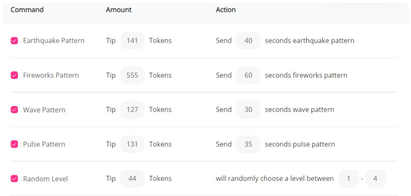This screenshot has height=196, width=411.
Task: Click the Earthquake Pattern tip amount field
Action: [132, 41]
